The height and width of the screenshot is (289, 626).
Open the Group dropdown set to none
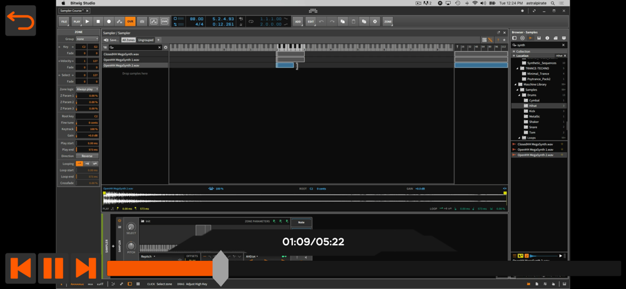coord(88,39)
